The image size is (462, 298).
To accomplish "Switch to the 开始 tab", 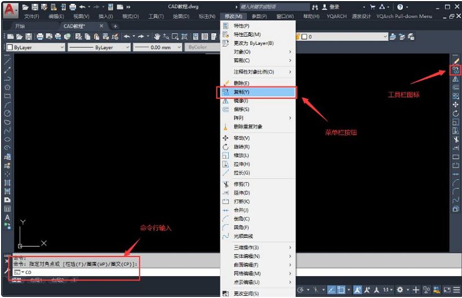I will pos(20,26).
